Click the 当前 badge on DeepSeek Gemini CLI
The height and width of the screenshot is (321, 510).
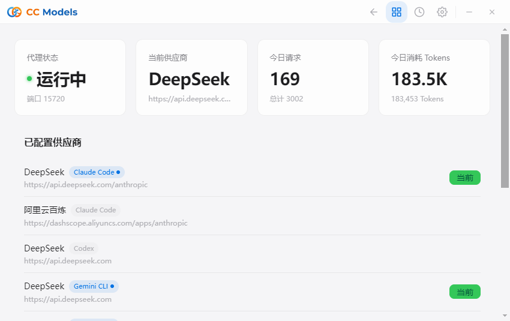[465, 292]
